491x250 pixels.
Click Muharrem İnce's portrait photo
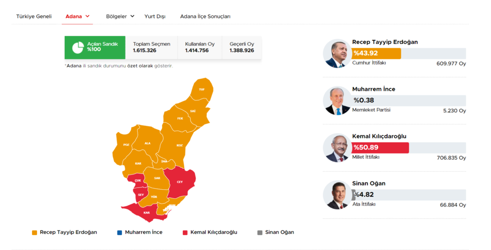point(337,101)
